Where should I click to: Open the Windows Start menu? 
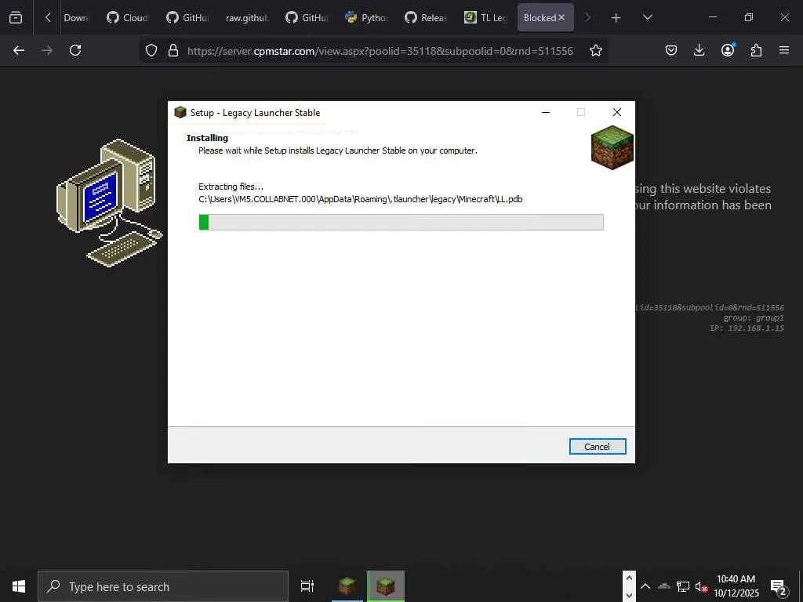click(19, 586)
